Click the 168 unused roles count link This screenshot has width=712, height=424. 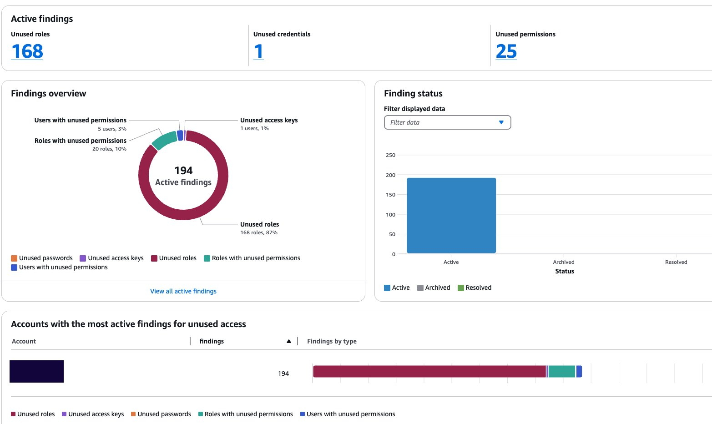coord(27,51)
